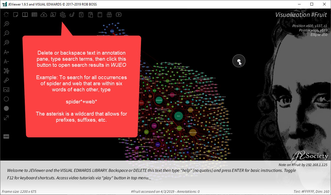Click the clipboard with plus icon
Image resolution: width=331 pixels, height=195 pixels.
81,15
